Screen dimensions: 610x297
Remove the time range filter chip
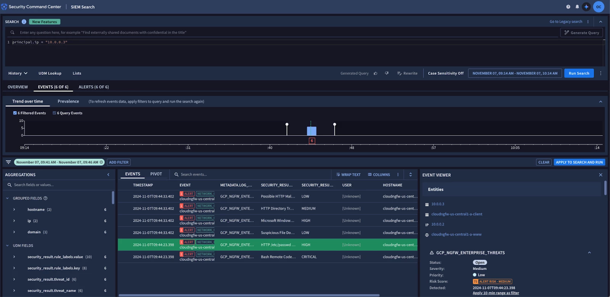(x=101, y=162)
